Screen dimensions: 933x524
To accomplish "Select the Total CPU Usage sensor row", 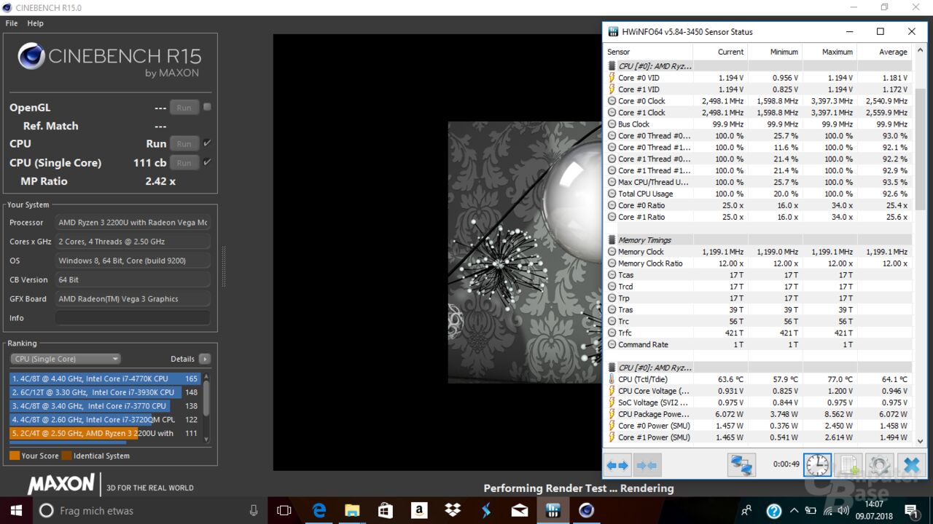I will coord(758,194).
